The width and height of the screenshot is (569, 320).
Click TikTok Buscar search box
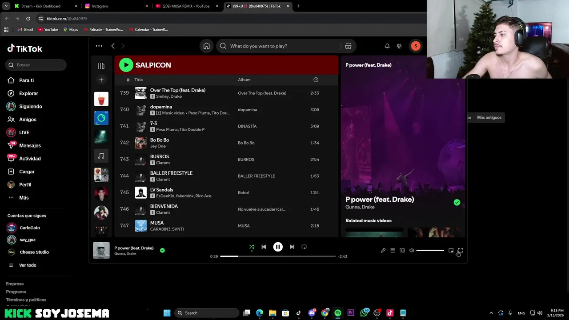[36, 65]
